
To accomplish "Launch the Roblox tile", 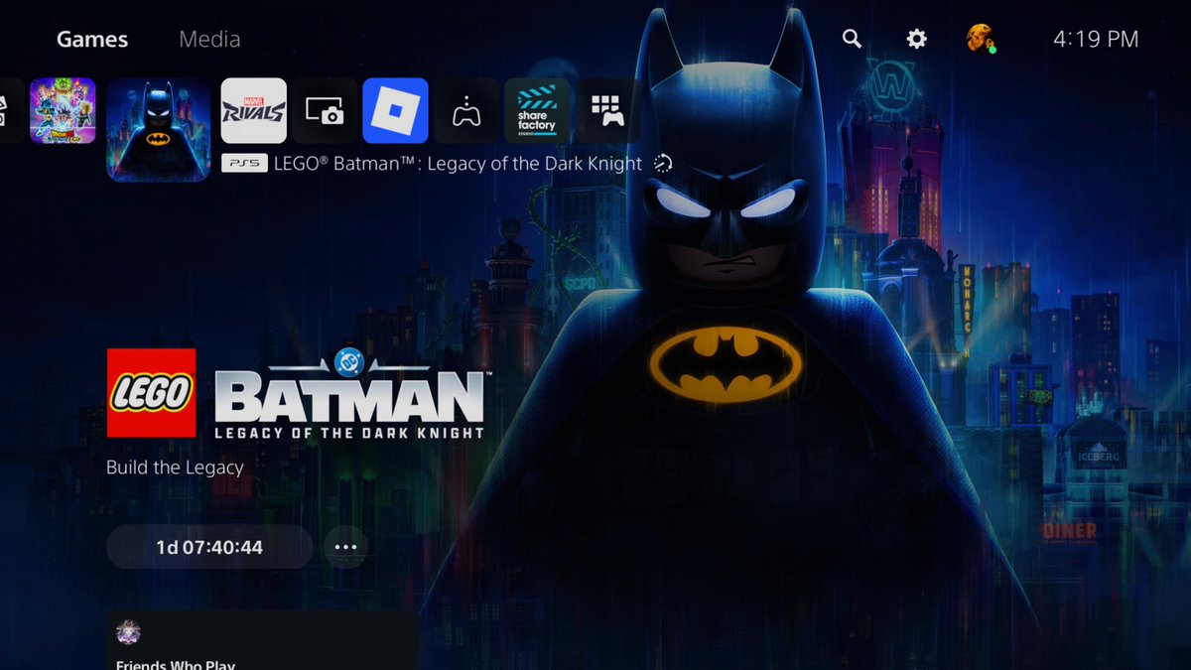I will point(395,111).
